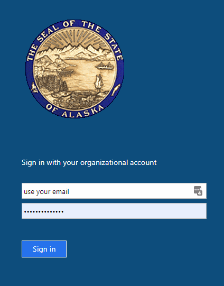This screenshot has height=286, width=224.
Task: Focus the password field with masked dots
Action: point(114,211)
